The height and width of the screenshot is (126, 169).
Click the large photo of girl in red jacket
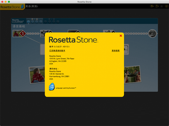[x=37, y=75]
